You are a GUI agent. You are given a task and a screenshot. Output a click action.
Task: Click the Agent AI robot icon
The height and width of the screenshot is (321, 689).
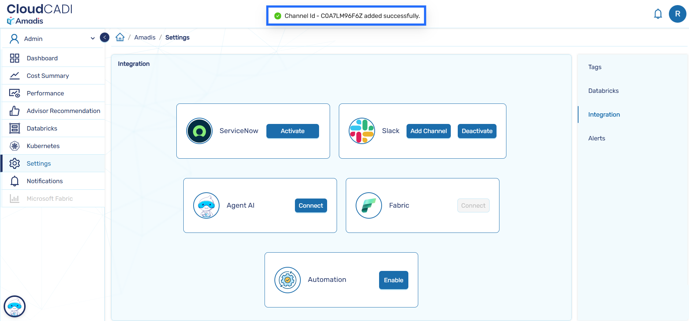[x=206, y=205]
